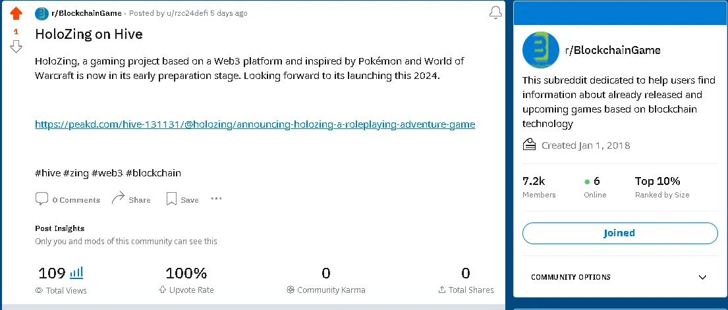Click the notification bell icon on the post
This screenshot has height=310, width=728.
(496, 13)
